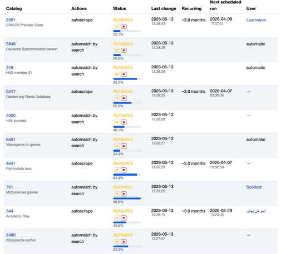Stop the CRICOS Provider Code job

point(124,27)
